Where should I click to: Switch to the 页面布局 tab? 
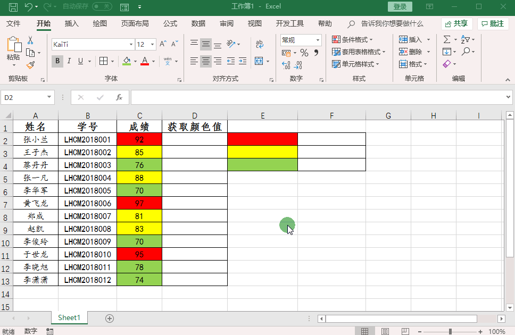[135, 23]
